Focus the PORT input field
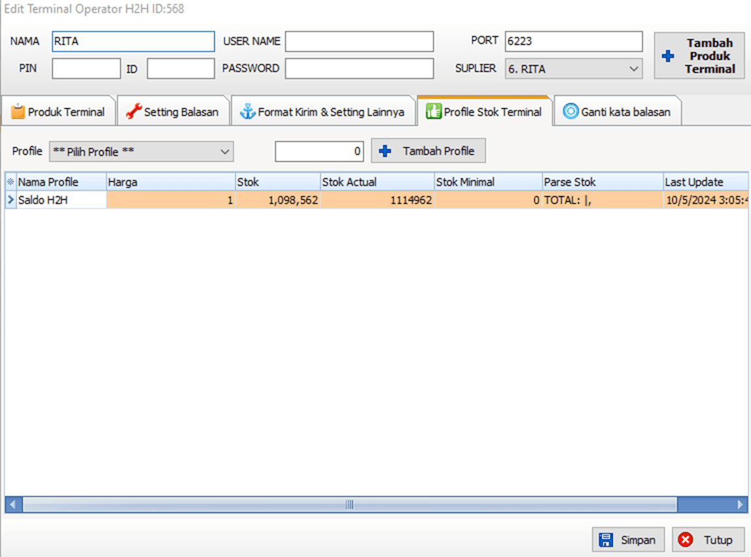This screenshot has width=751, height=557. [573, 41]
